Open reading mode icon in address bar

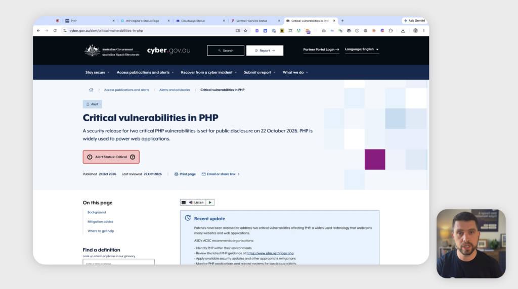tap(238, 31)
